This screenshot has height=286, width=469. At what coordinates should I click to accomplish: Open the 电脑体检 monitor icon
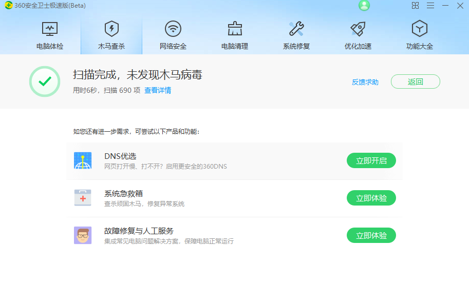click(50, 29)
